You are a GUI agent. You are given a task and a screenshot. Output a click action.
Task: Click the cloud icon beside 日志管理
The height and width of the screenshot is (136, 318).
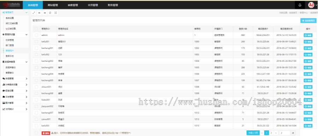4,97
